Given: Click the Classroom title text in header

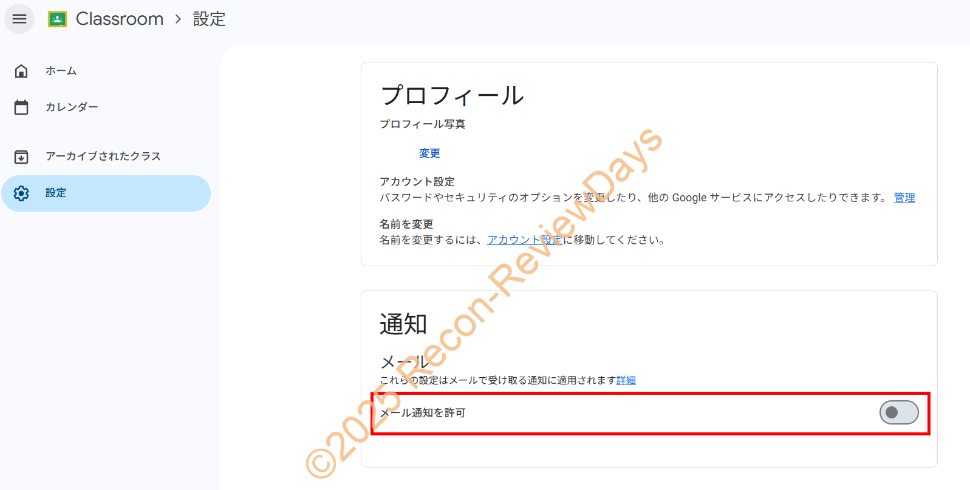Looking at the screenshot, I should 120,19.
